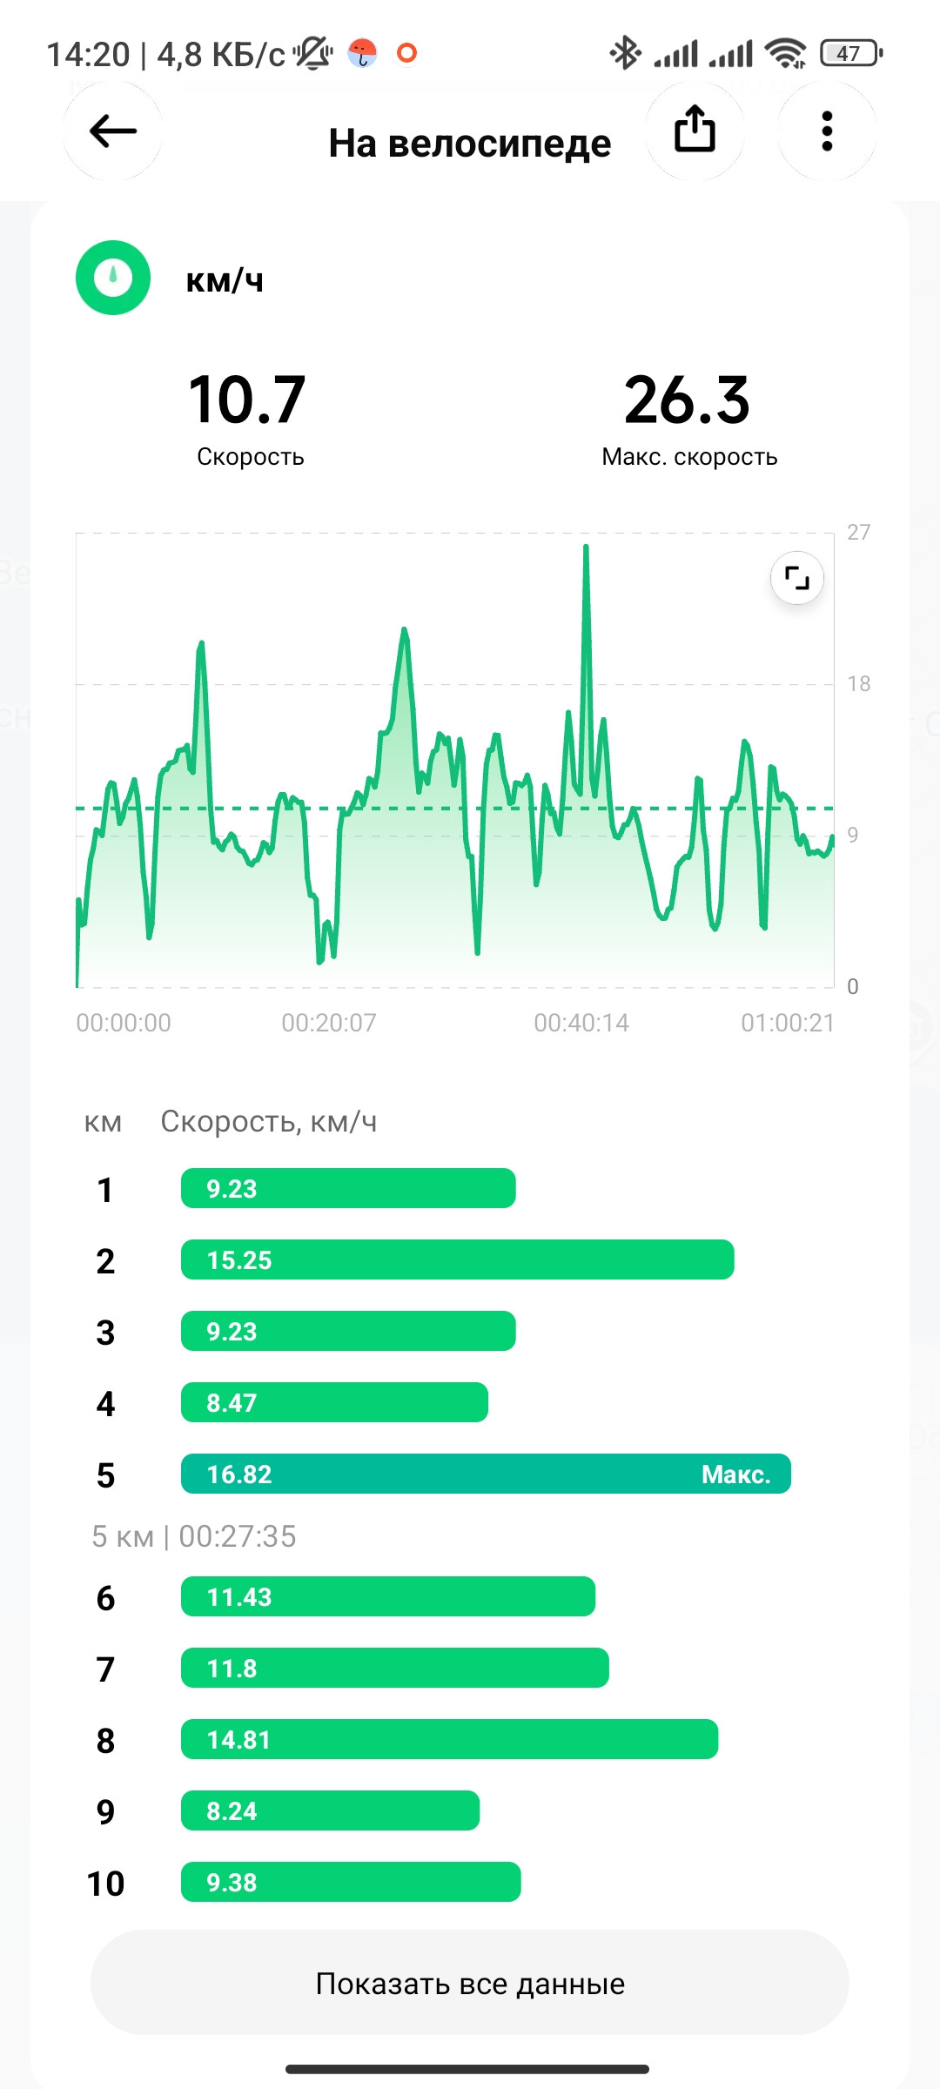The height and width of the screenshot is (2089, 940).
Task: Tap the 10.7 Скорость average value
Action: tap(247, 400)
